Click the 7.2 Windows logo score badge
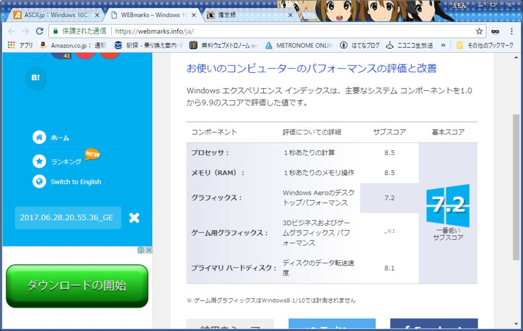 447,206
